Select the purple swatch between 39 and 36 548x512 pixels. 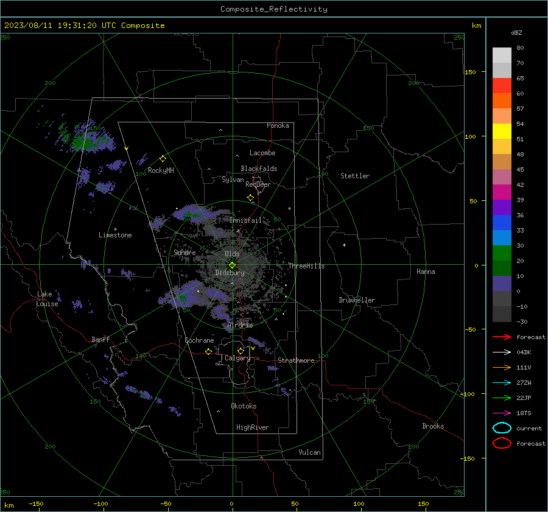point(502,207)
